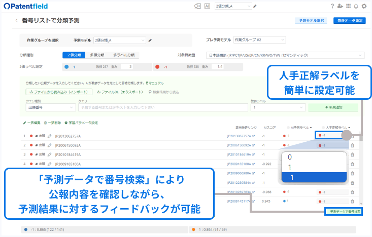The width and height of the screenshot is (372, 237).
Task: Open the マニュアル link
Action: tap(155, 83)
